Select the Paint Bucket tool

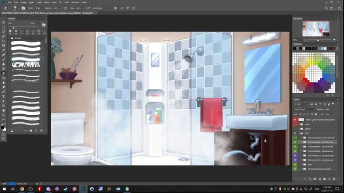[4, 78]
